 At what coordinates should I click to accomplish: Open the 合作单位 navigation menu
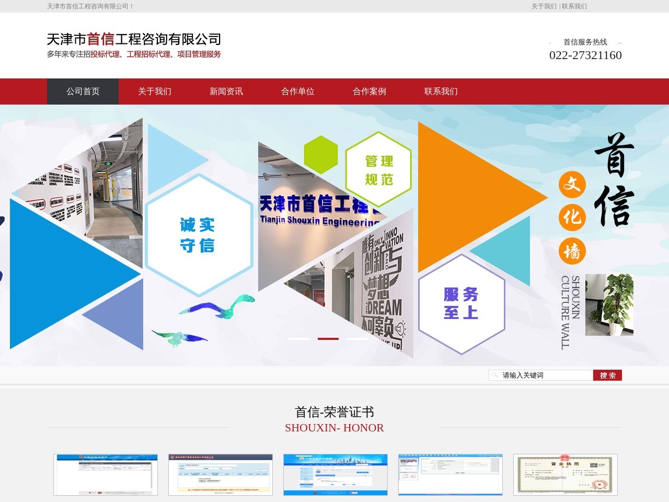tap(298, 92)
